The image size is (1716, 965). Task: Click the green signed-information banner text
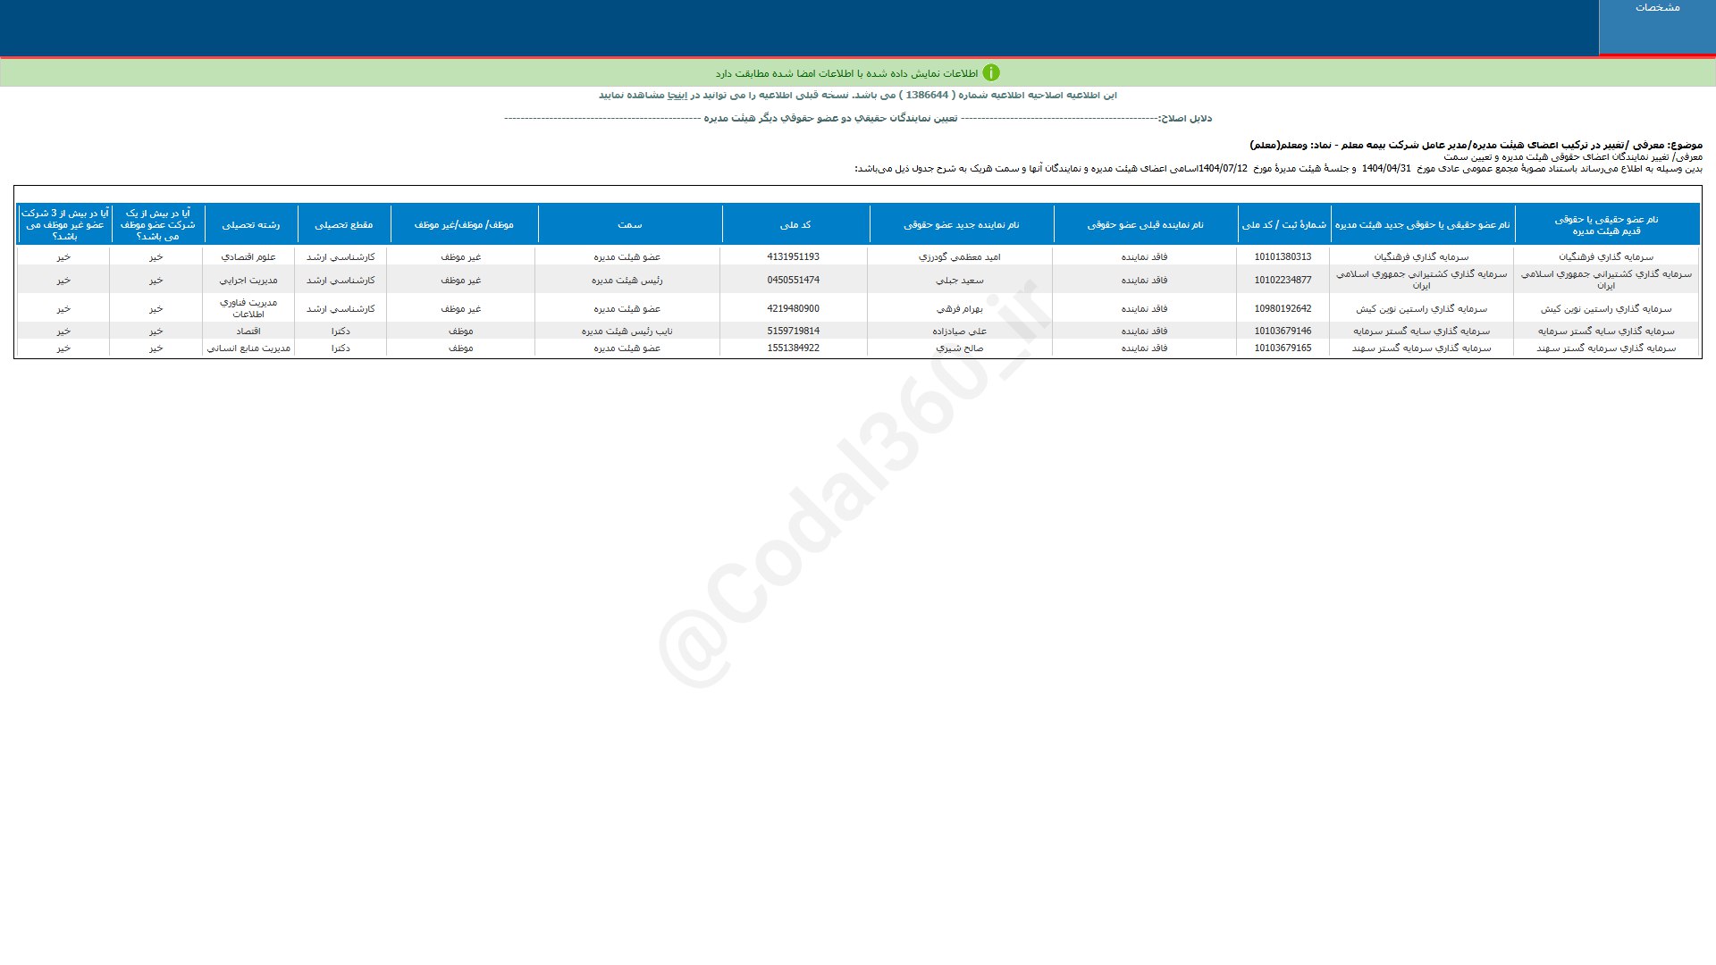click(845, 73)
